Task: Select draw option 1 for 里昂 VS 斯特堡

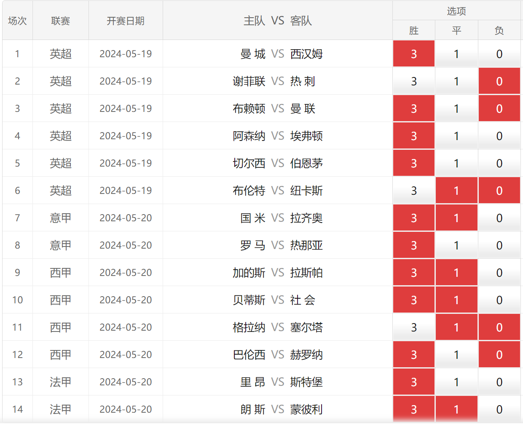Action: [x=456, y=382]
